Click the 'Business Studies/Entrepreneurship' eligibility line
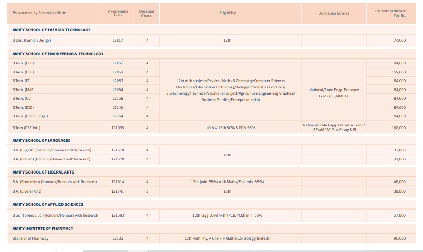 [231, 100]
